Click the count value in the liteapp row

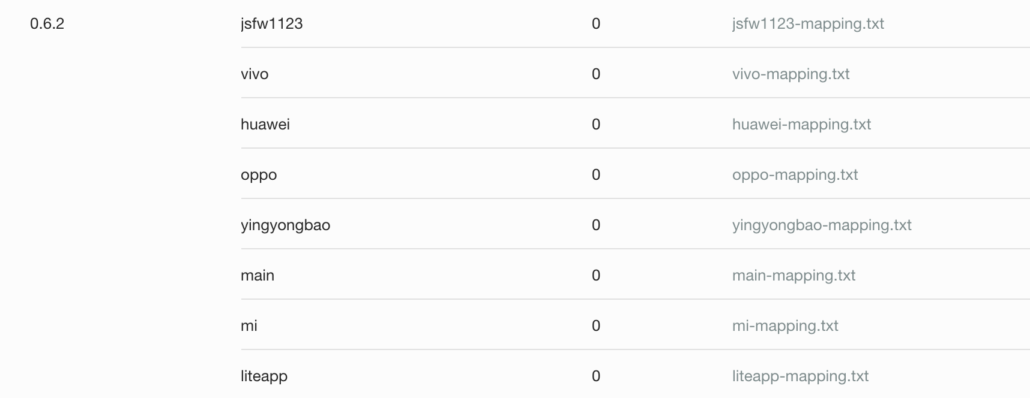(596, 376)
